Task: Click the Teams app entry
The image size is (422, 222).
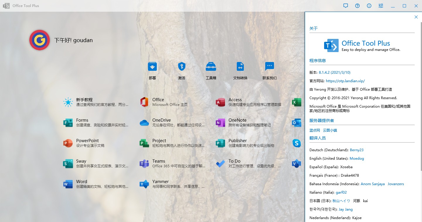Action: [159, 164]
